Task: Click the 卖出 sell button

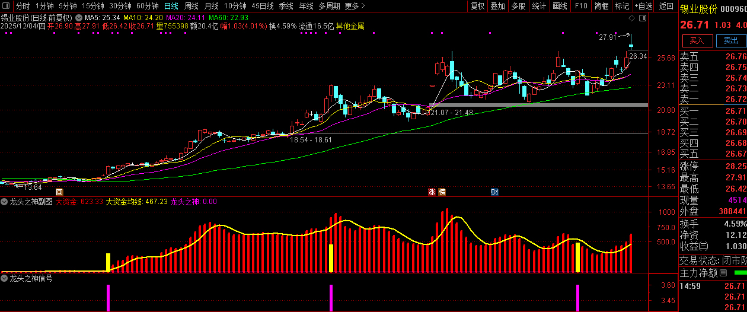Action: tap(731, 41)
